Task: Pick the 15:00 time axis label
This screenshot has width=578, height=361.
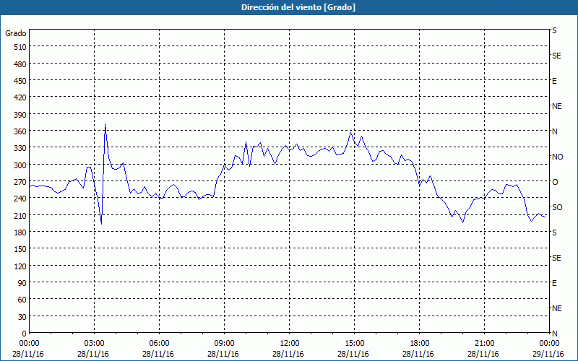Action: click(354, 344)
